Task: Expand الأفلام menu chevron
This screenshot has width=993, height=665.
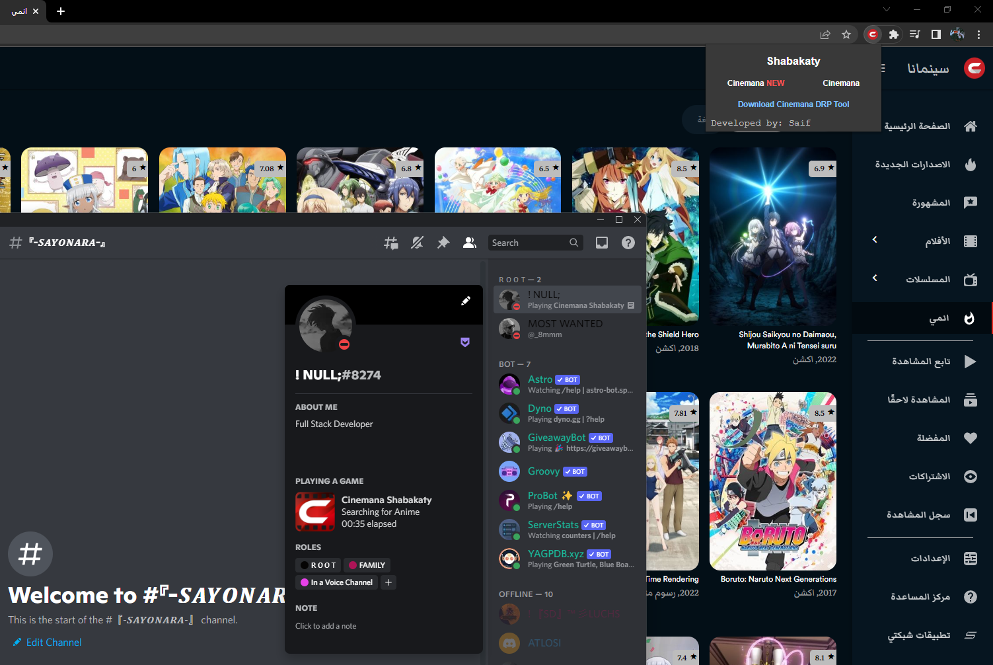Action: point(875,240)
